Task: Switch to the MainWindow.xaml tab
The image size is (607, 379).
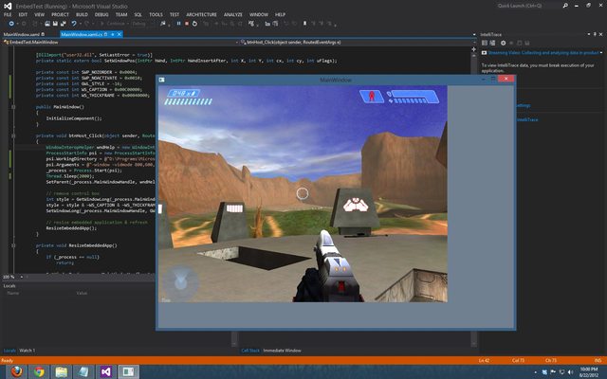Action: tap(21, 33)
